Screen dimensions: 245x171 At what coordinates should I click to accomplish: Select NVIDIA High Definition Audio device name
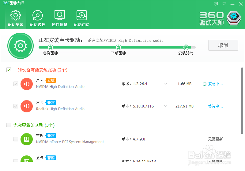pyautogui.click(x=60, y=87)
